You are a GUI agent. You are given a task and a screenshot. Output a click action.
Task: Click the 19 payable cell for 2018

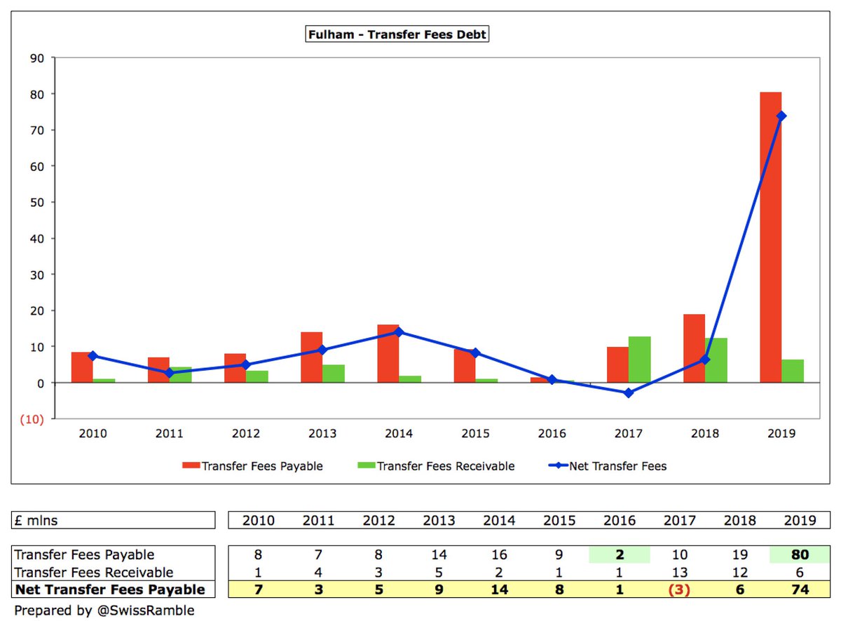click(x=740, y=555)
